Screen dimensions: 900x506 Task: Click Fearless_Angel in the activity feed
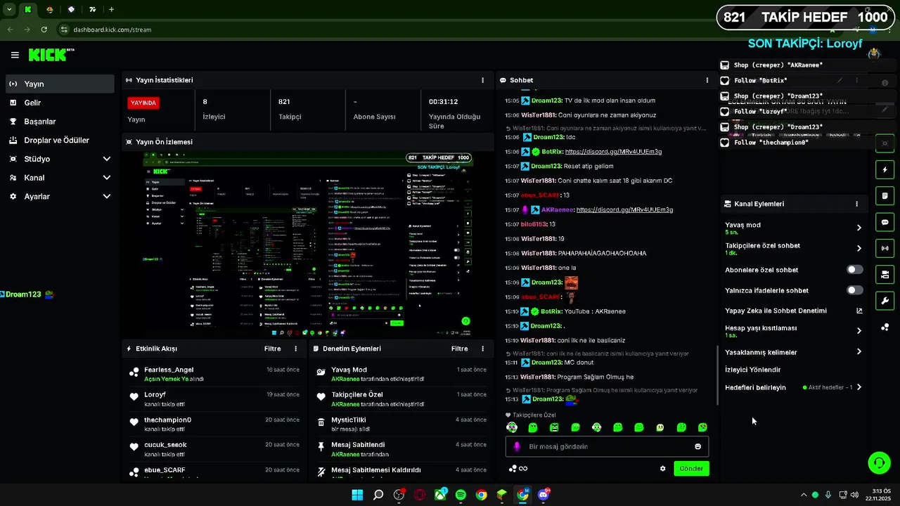169,370
